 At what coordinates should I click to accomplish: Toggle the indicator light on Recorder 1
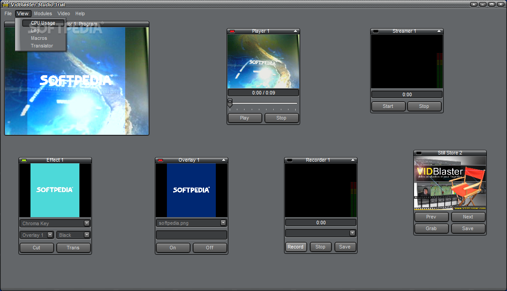(290, 160)
